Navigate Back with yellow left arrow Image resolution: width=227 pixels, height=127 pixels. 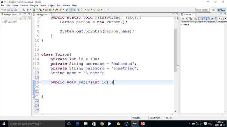pos(99,10)
